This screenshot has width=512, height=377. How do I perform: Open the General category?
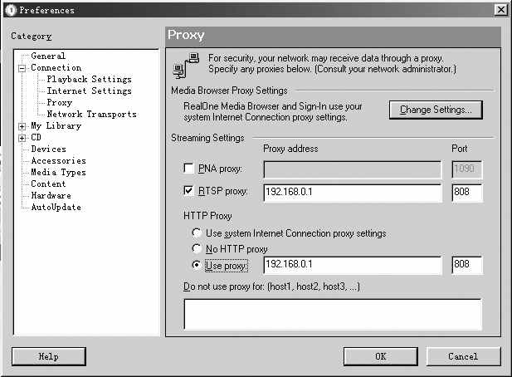pyautogui.click(x=47, y=56)
